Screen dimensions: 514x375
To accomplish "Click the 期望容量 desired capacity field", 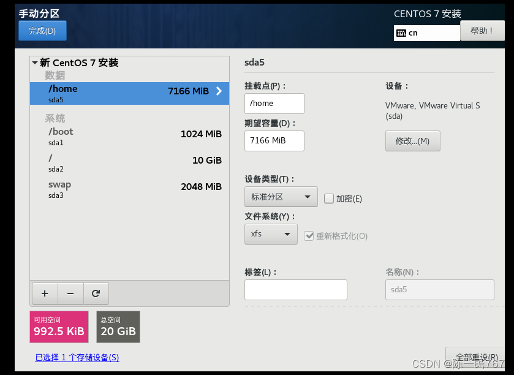I will [x=274, y=141].
